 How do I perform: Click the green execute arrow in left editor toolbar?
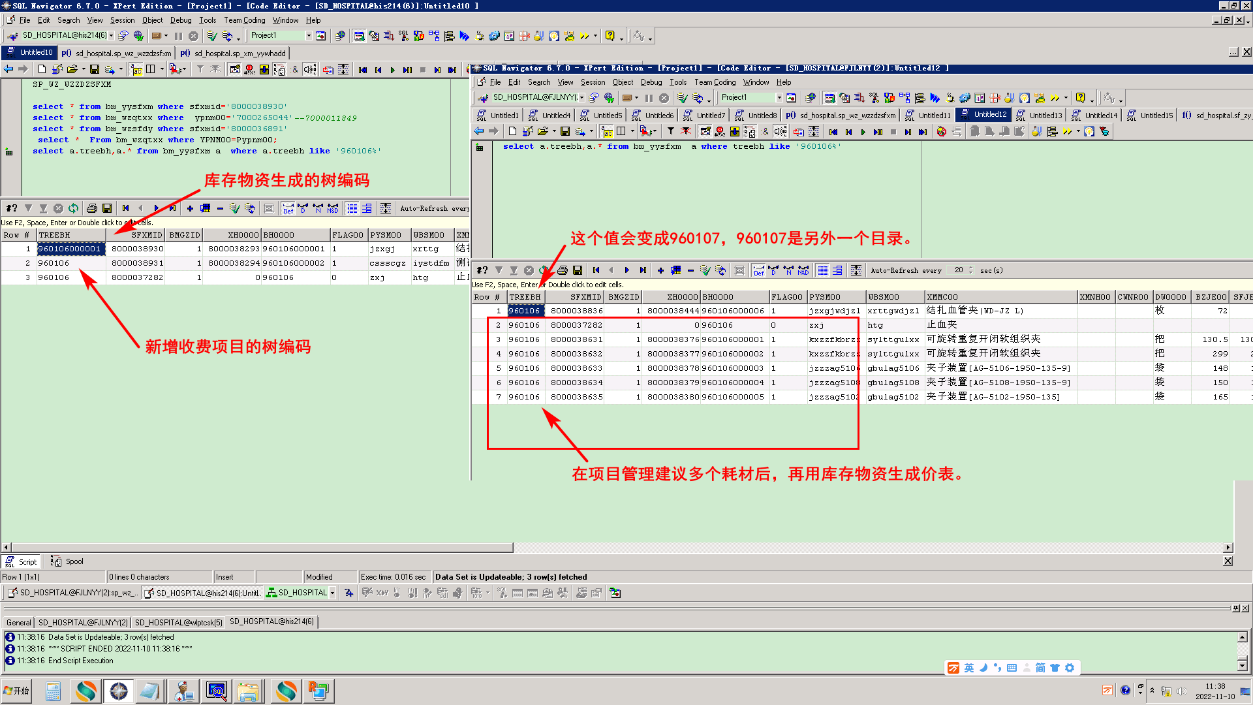pos(392,70)
